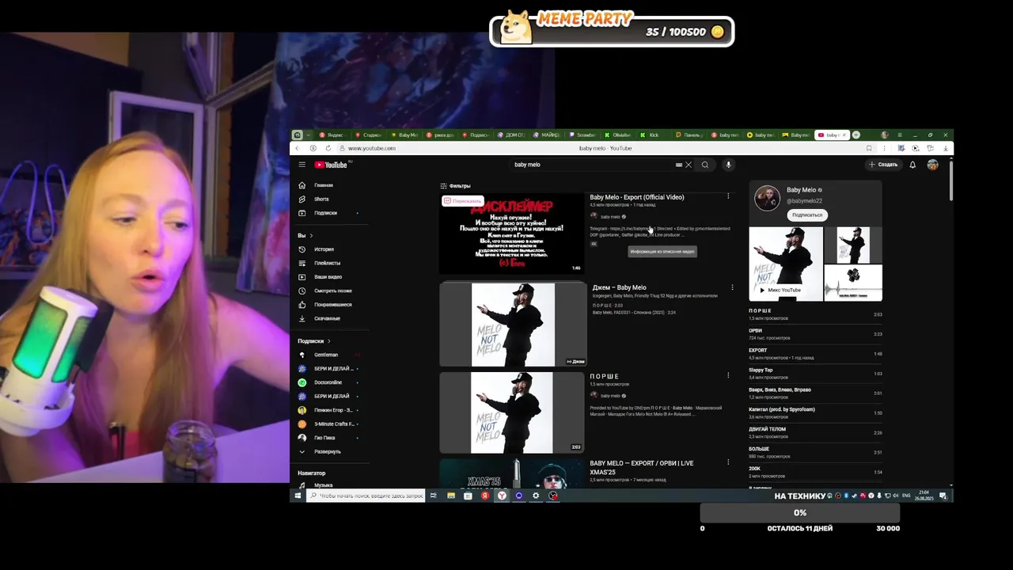1013x570 pixels.
Task: Switch to the Strawberry browser tab
Action: pyautogui.click(x=582, y=135)
